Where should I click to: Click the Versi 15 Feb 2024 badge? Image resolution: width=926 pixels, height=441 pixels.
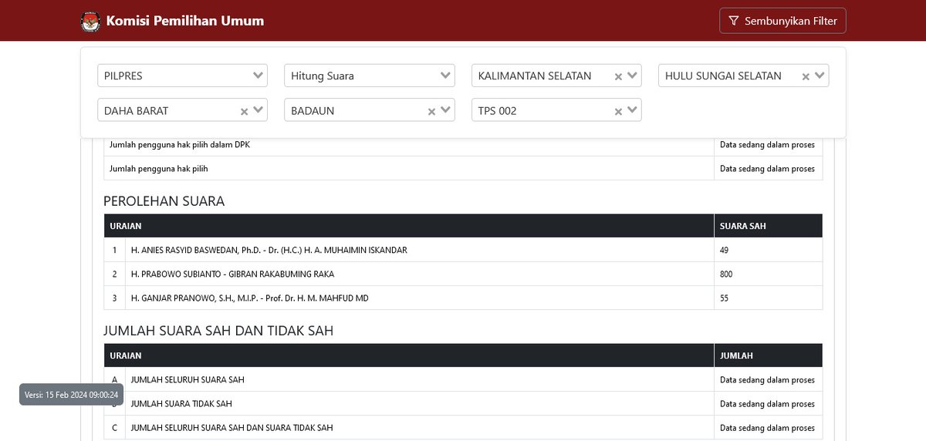71,395
